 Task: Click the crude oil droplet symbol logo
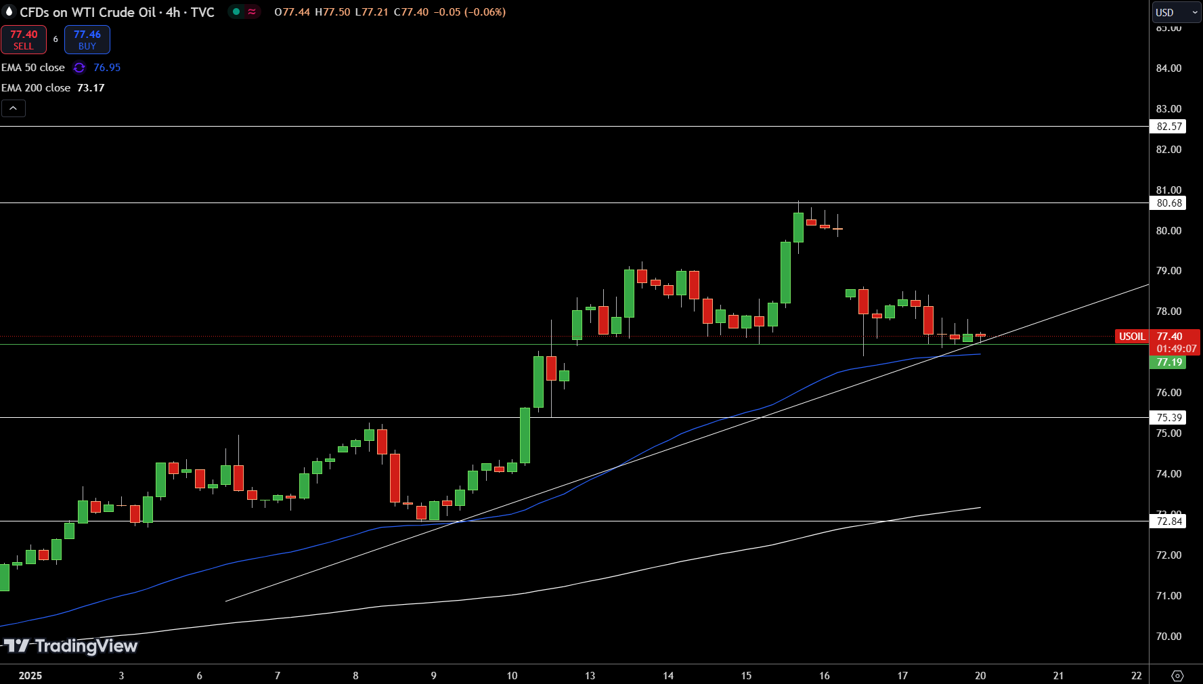coord(9,12)
